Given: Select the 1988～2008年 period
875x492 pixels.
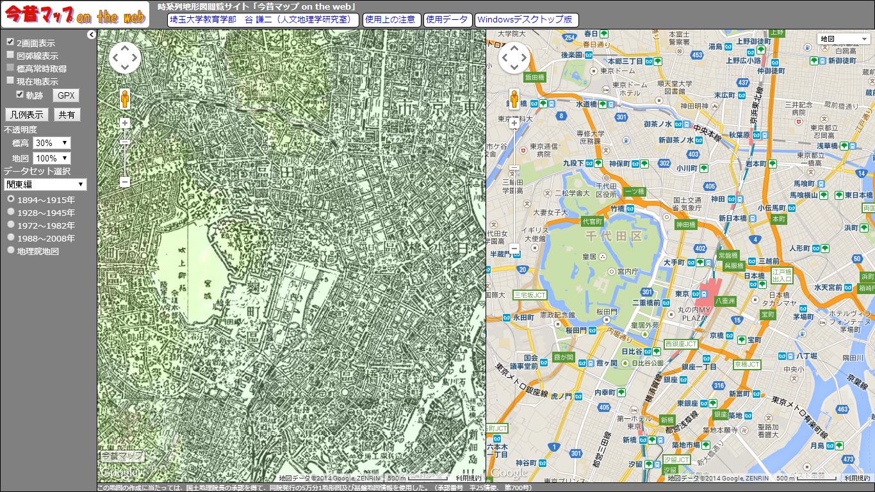Looking at the screenshot, I should coord(10,238).
